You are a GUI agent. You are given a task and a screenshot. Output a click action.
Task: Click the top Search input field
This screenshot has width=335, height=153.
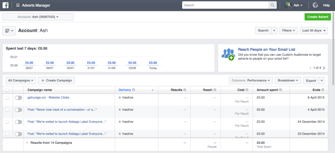(225, 5)
